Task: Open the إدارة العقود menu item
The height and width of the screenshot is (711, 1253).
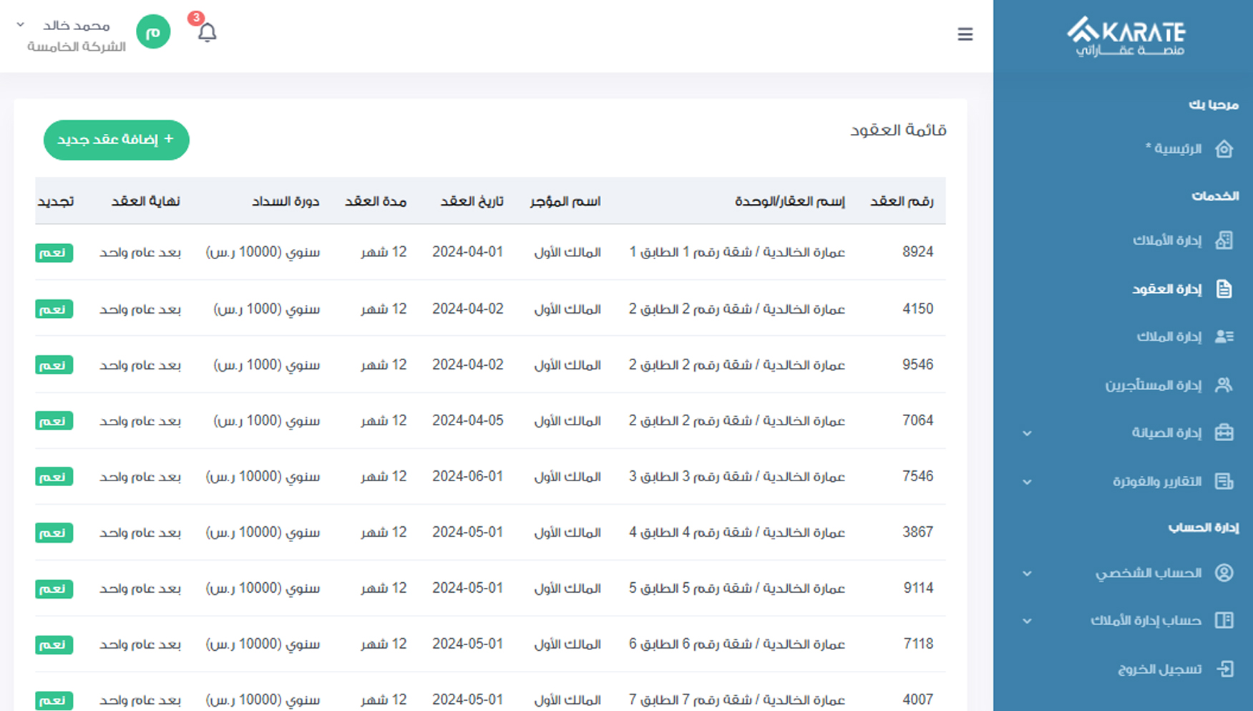Action: click(1166, 289)
